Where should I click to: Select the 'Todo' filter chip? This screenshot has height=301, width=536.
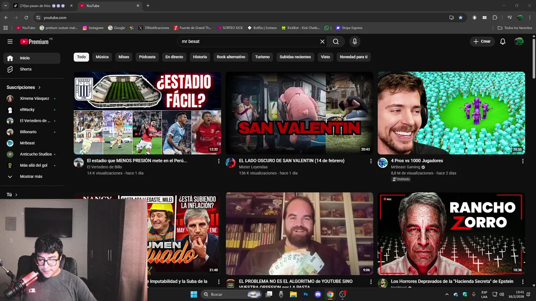(x=81, y=57)
